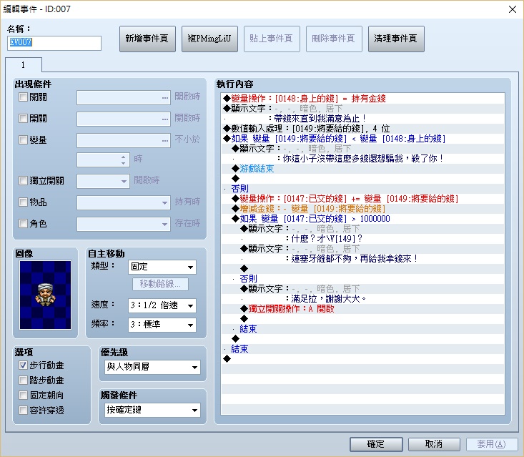The width and height of the screenshot is (524, 457).
Task: Enable the first 開關 condition checkbox
Action: pos(23,97)
